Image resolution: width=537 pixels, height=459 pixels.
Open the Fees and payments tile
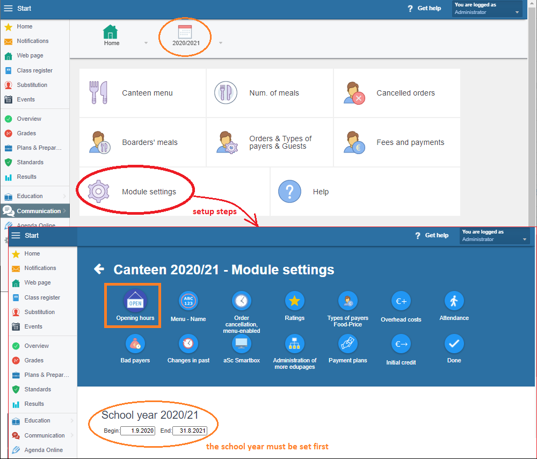(x=397, y=142)
